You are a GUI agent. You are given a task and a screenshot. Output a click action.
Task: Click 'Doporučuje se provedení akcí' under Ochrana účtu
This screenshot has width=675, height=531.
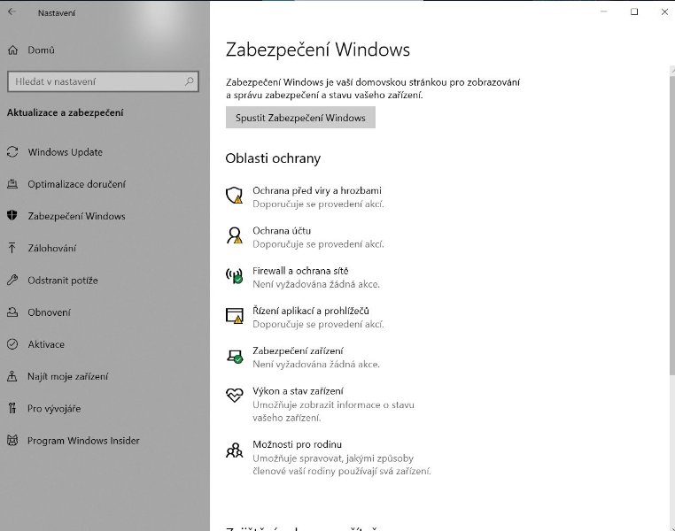[318, 244]
